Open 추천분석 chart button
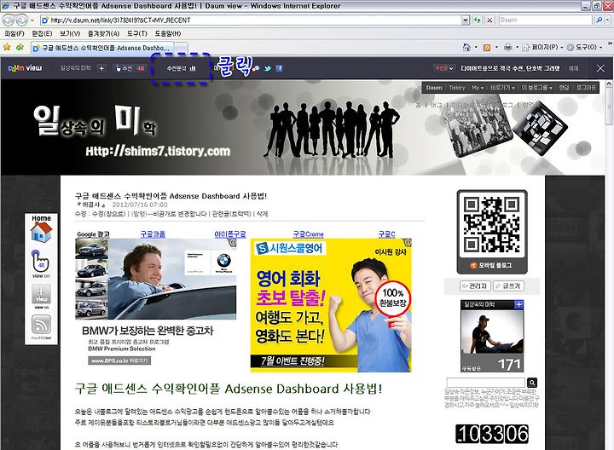Screen dimensions: 614x450 (x=181, y=68)
